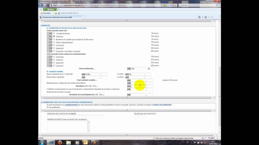This screenshot has height=145, width=259.
Task: Select the Concursal radio button
Action: point(54,45)
